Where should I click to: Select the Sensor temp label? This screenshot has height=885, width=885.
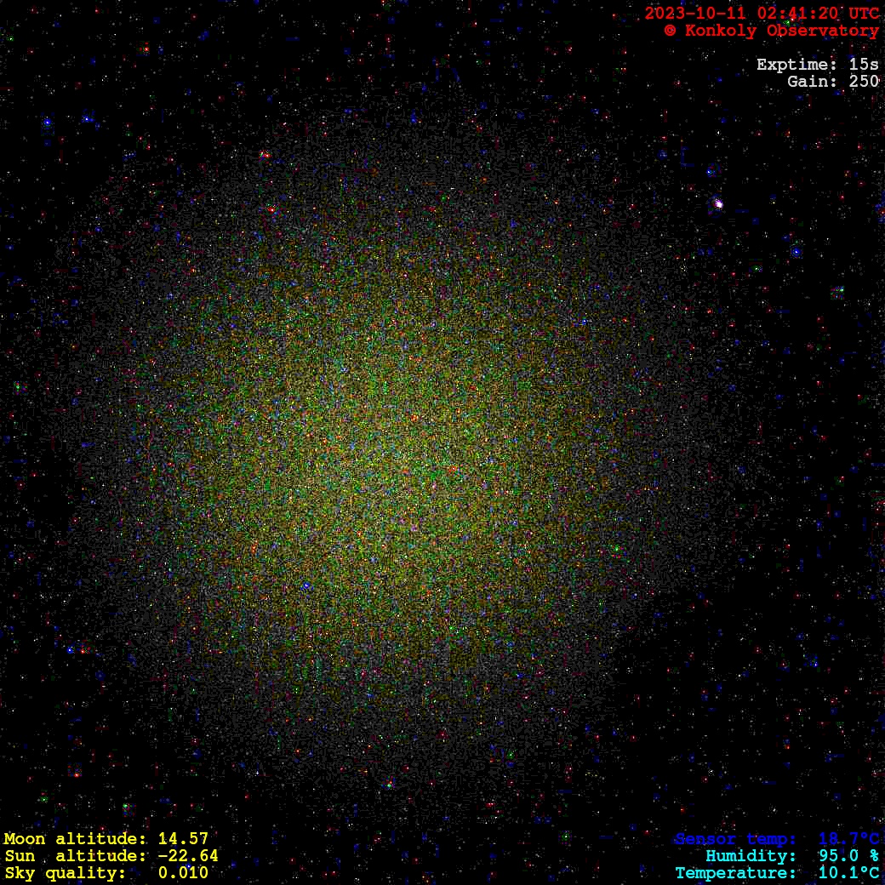[735, 839]
